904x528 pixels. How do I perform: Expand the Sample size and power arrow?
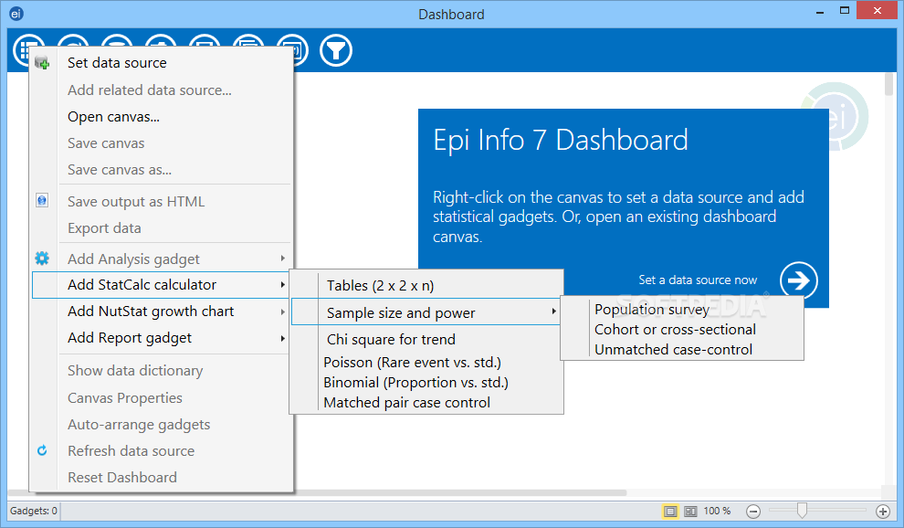(x=553, y=312)
